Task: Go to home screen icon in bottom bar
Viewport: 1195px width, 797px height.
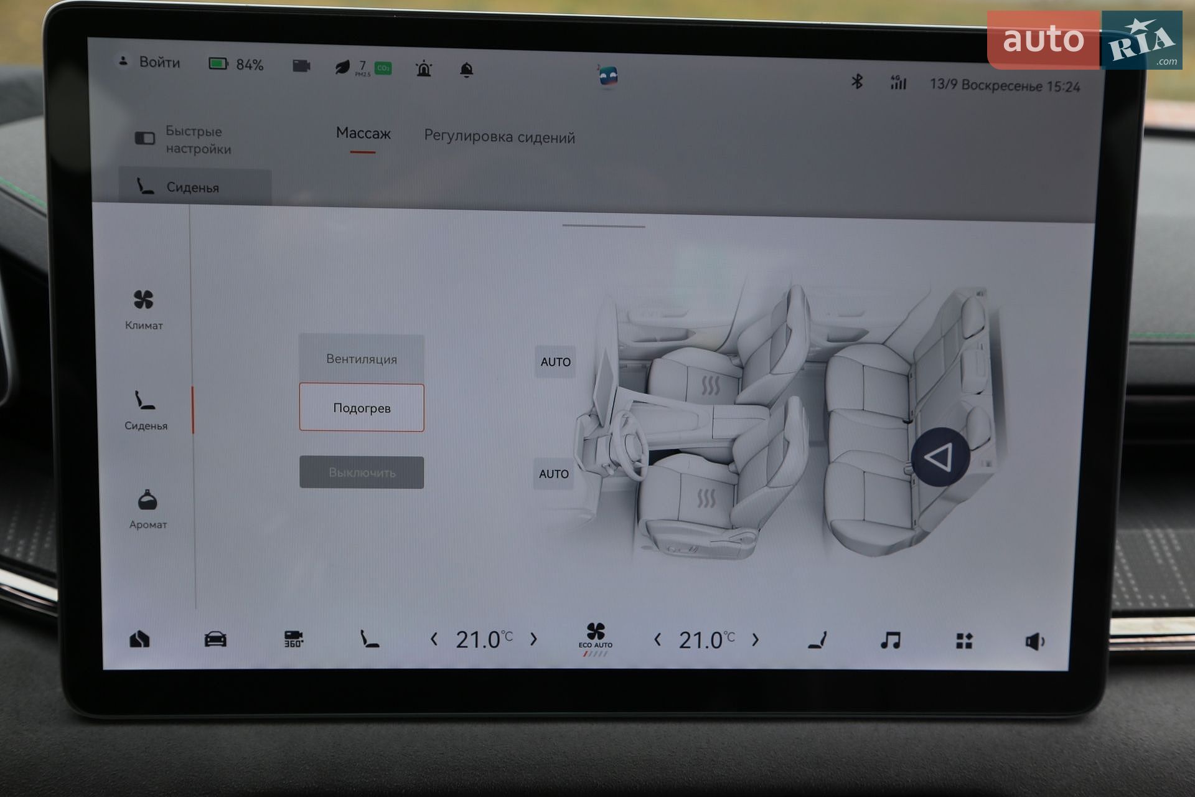Action: coord(139,639)
